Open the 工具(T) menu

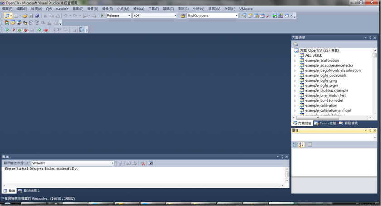click(x=154, y=9)
